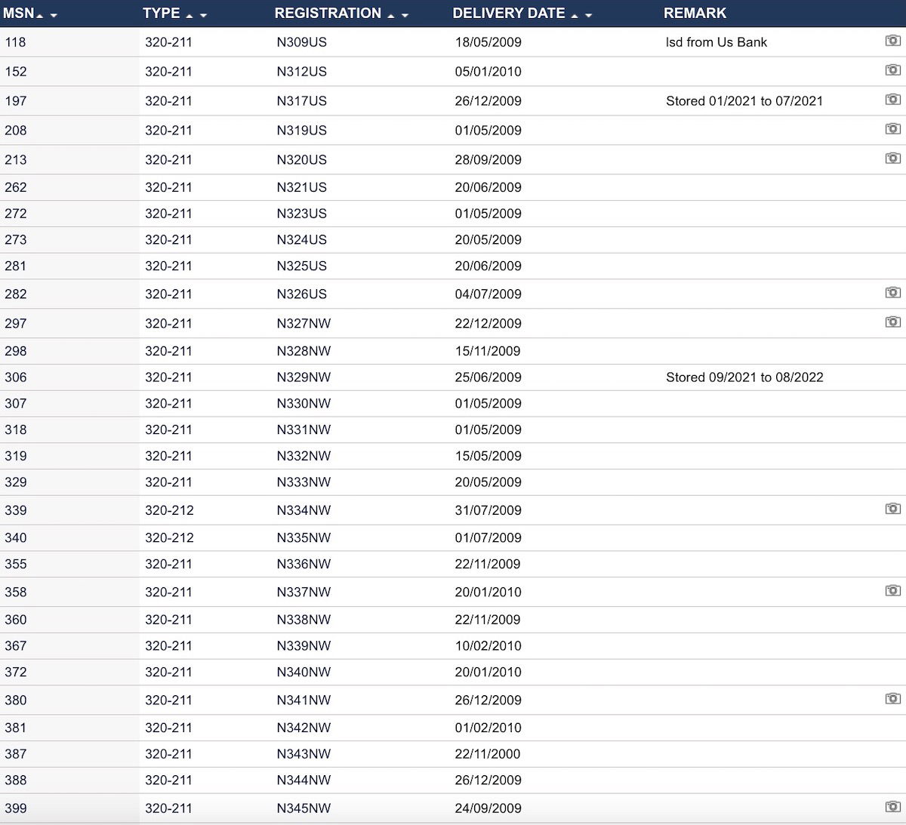
Task: Click the DELIVERY DATE column header
Action: click(509, 14)
